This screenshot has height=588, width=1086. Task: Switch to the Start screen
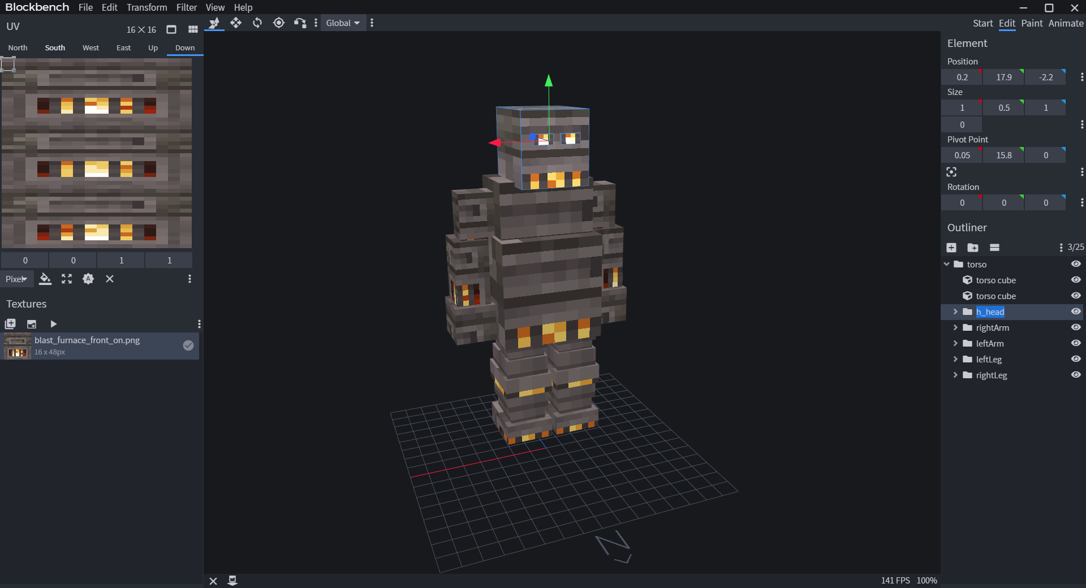click(982, 23)
